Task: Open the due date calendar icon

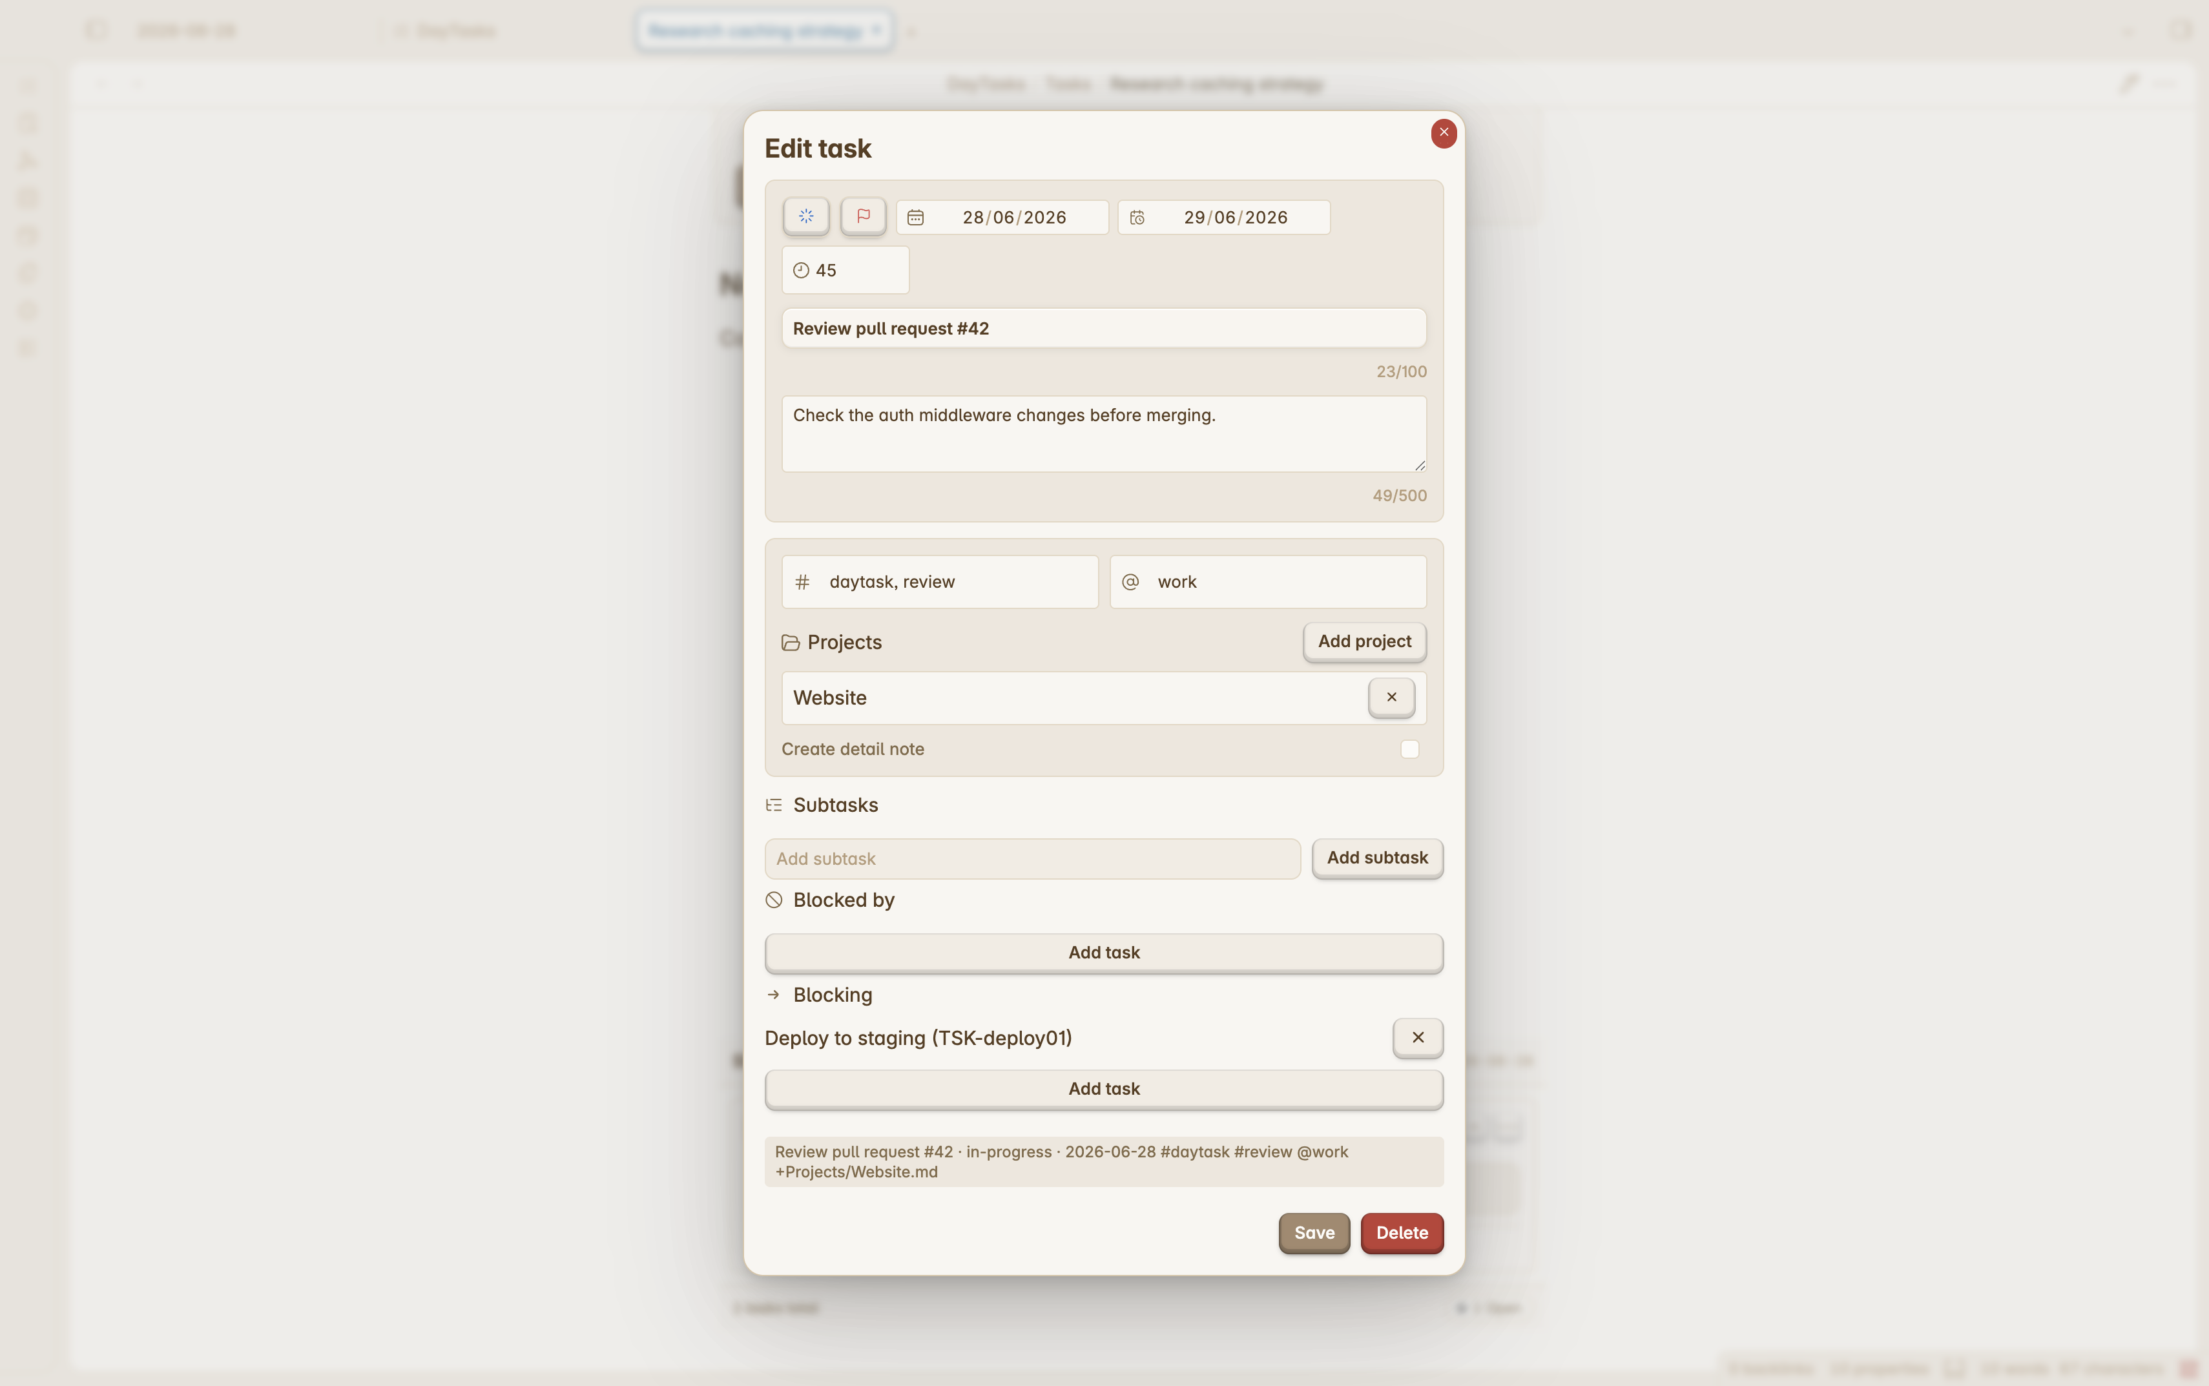Action: tap(916, 217)
